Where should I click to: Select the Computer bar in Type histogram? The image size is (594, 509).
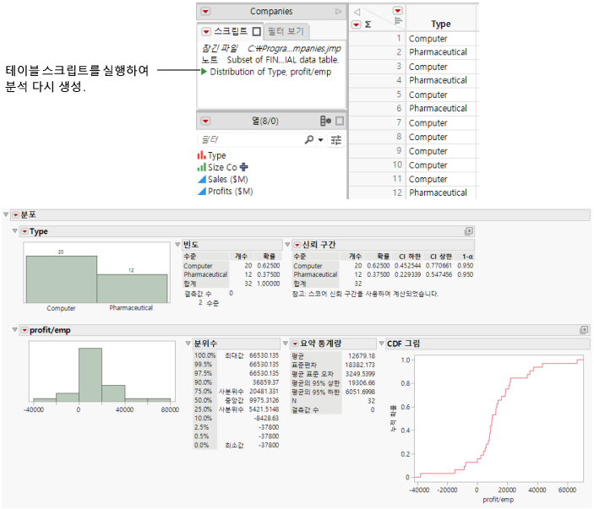62,279
